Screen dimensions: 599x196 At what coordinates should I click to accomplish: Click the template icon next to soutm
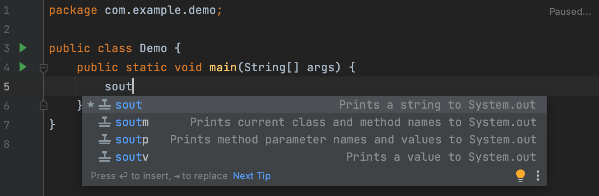tap(104, 122)
